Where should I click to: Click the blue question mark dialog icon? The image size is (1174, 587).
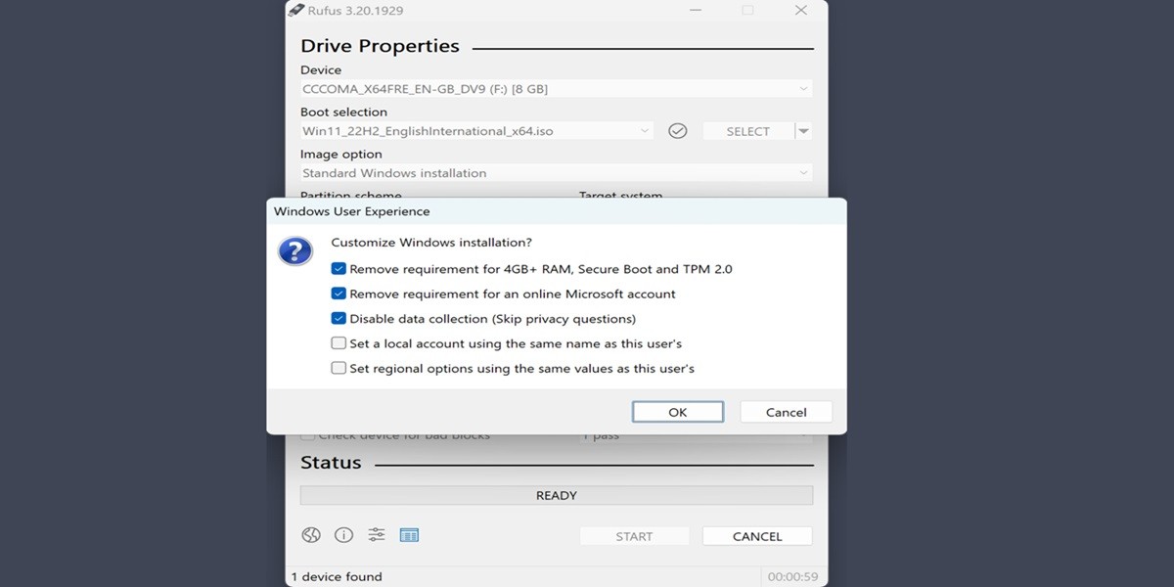coord(295,251)
